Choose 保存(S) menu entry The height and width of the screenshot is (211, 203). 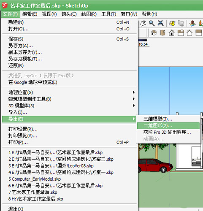tap(70, 39)
